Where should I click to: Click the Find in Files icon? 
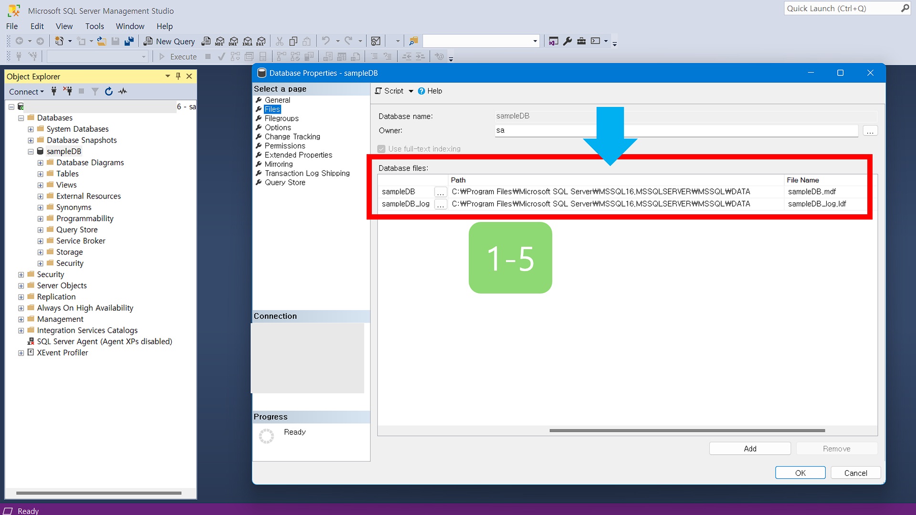pyautogui.click(x=413, y=41)
